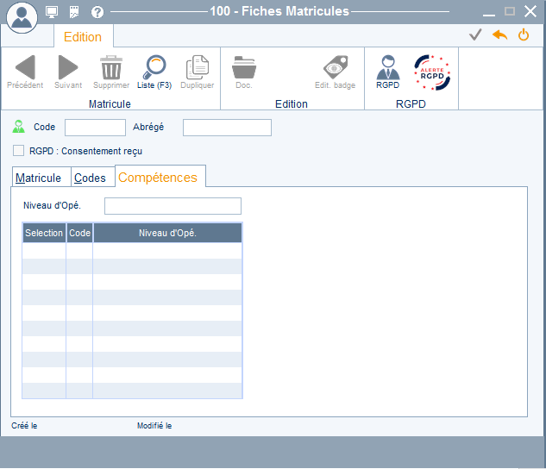Click the Alerte RGPD icon
Screen dimensions: 546x469
[x=432, y=72]
